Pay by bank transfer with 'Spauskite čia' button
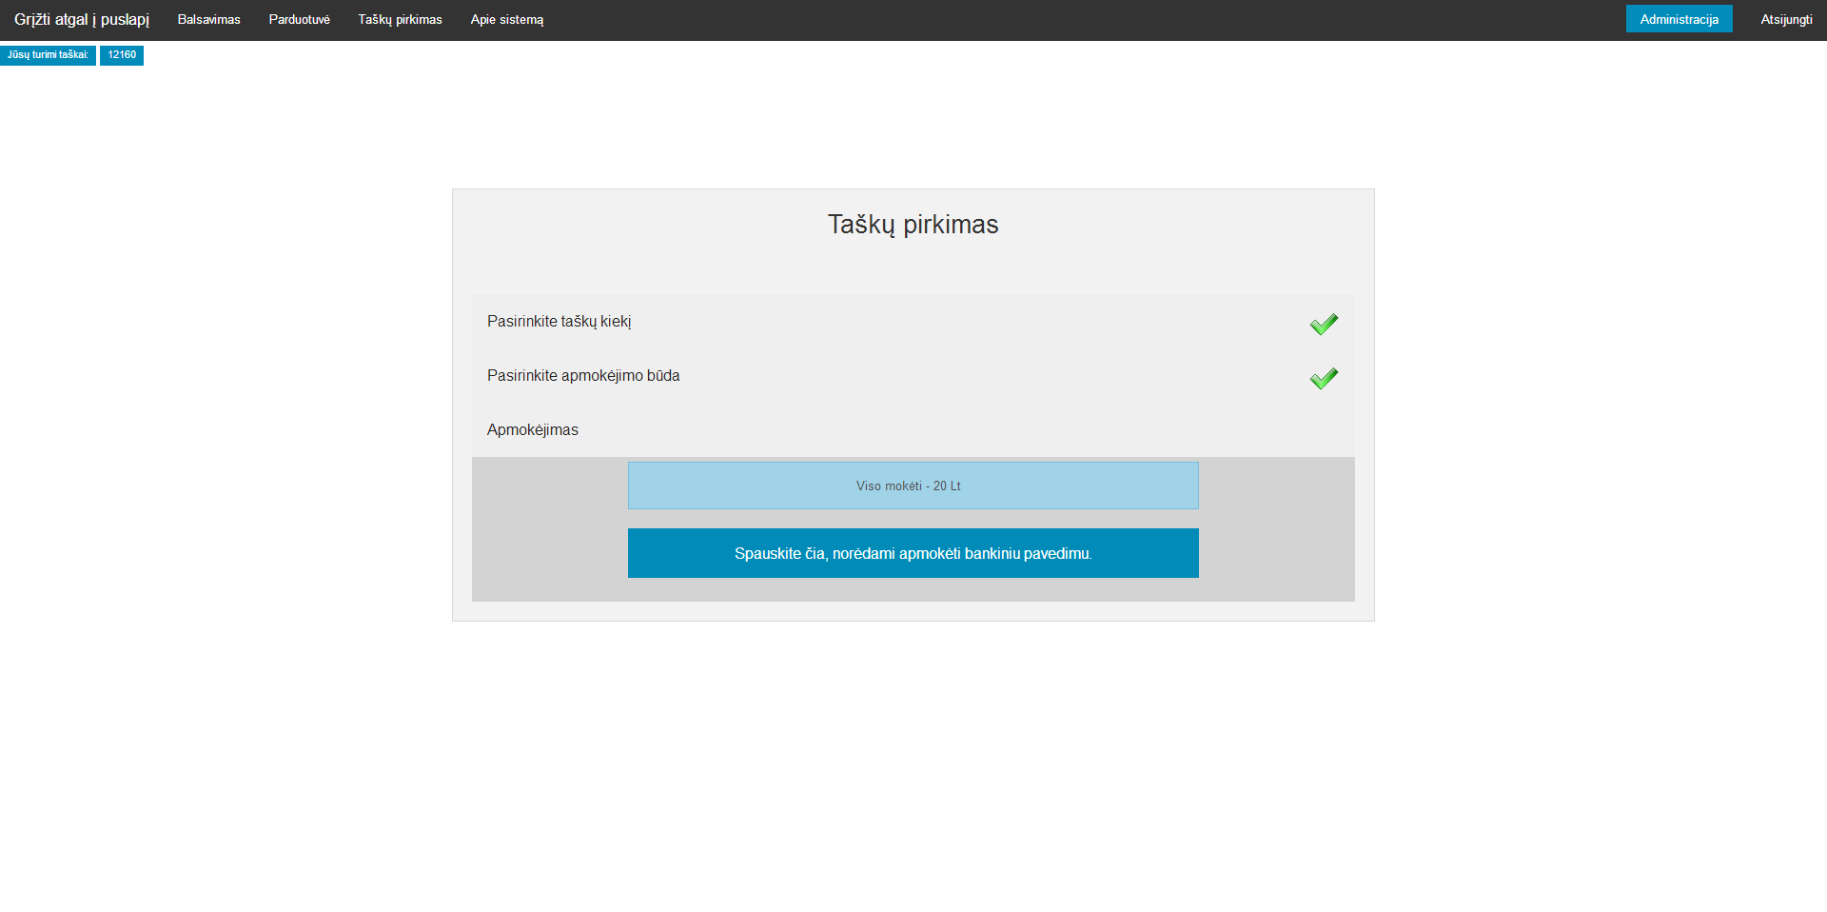Viewport: 1827px width, 912px height. coord(913,553)
